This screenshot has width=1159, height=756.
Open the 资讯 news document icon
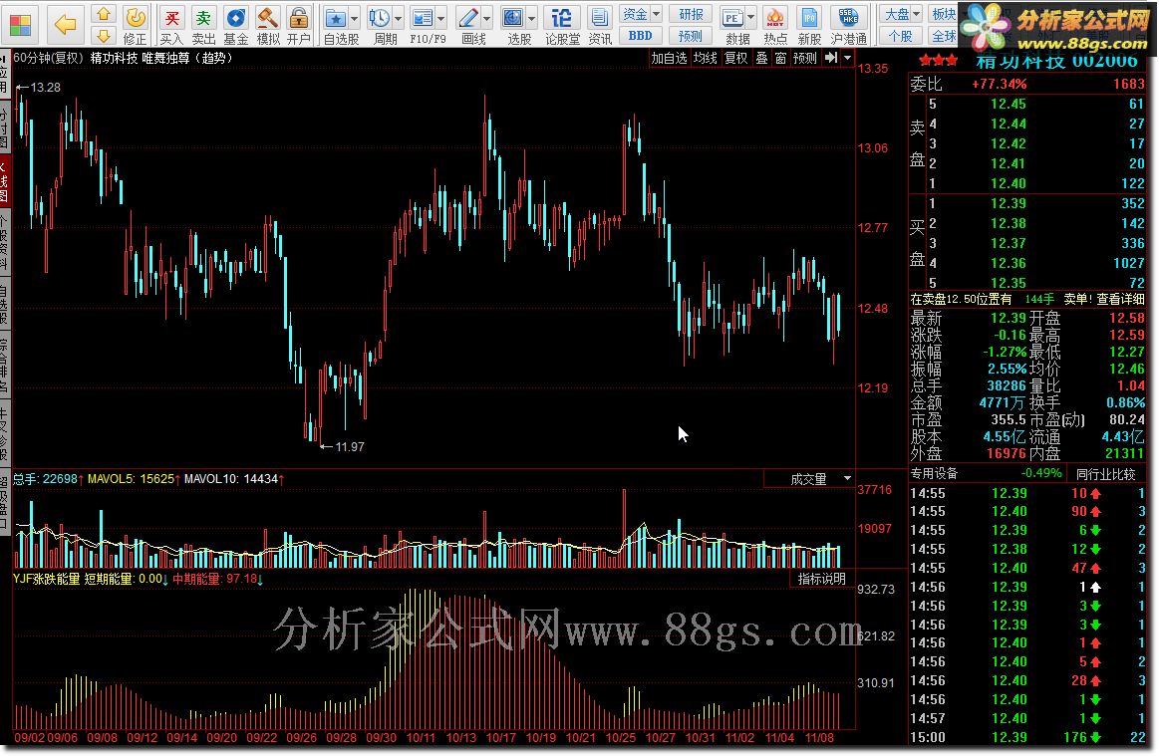(x=600, y=18)
